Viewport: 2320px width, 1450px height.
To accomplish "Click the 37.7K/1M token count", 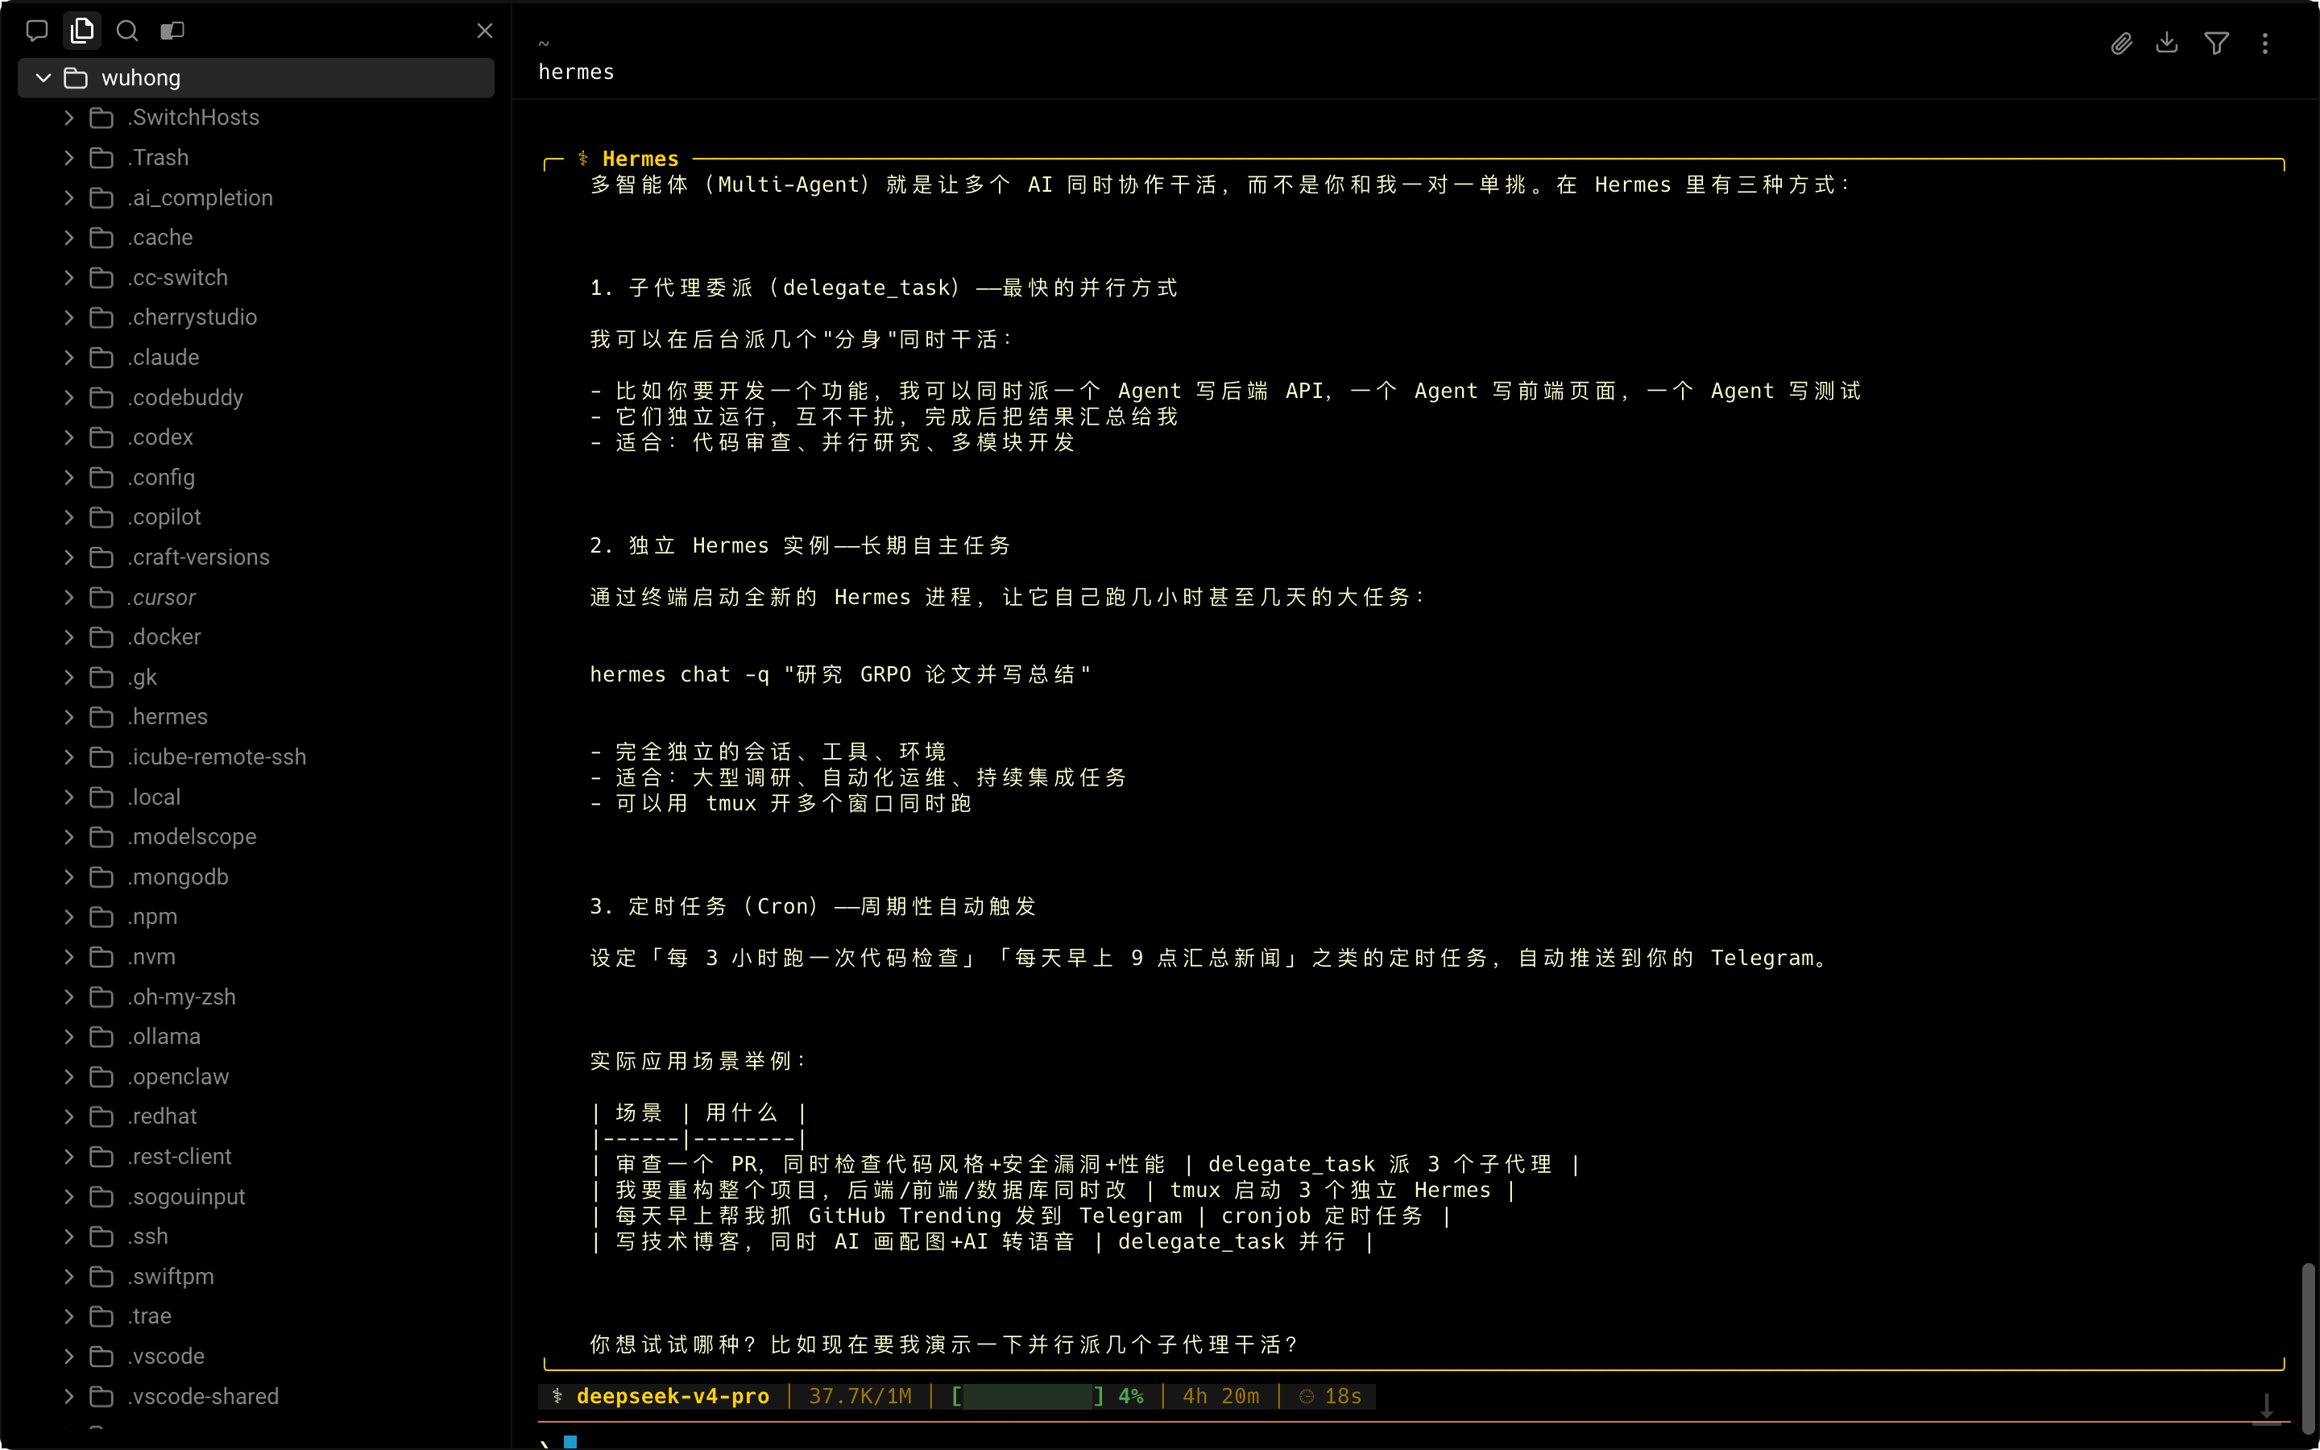I will point(860,1396).
